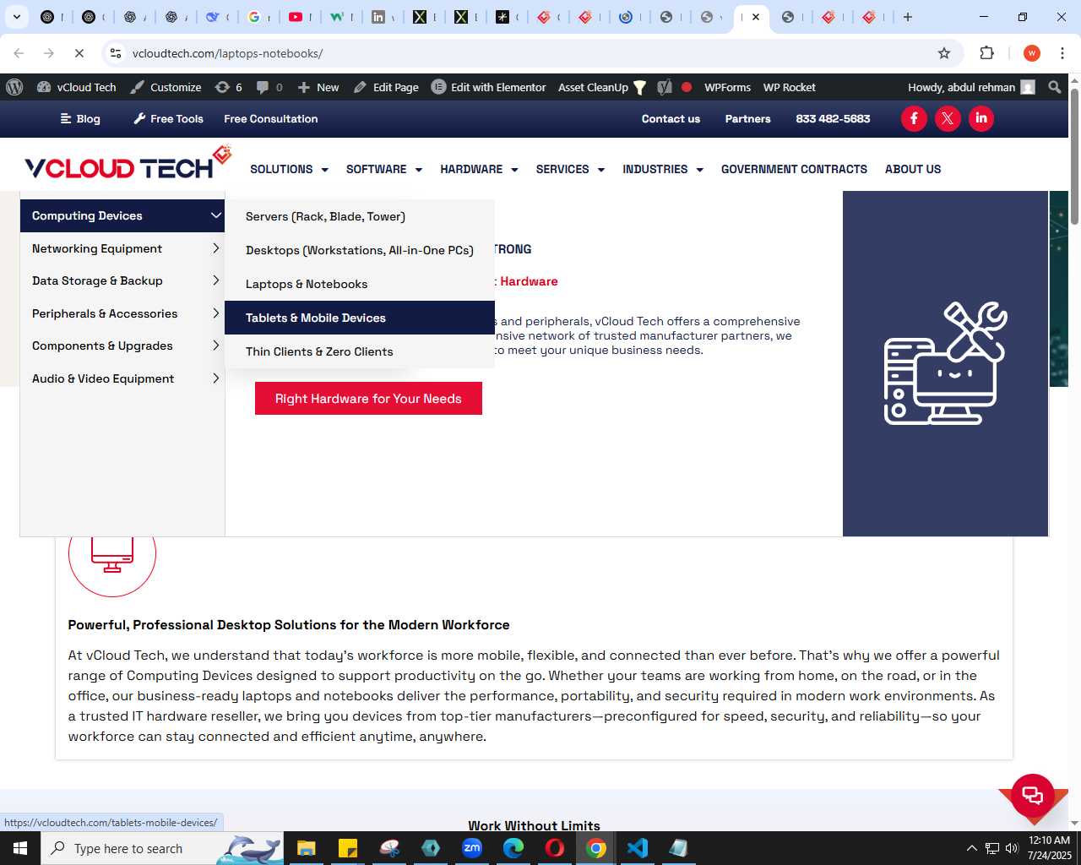The image size is (1081, 865).
Task: Expand Networking Equipment submenu
Action: (x=122, y=248)
